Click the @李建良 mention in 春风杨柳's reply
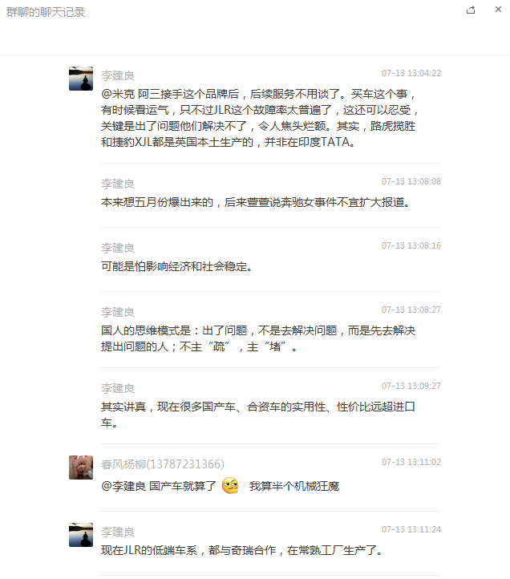 coord(123,486)
